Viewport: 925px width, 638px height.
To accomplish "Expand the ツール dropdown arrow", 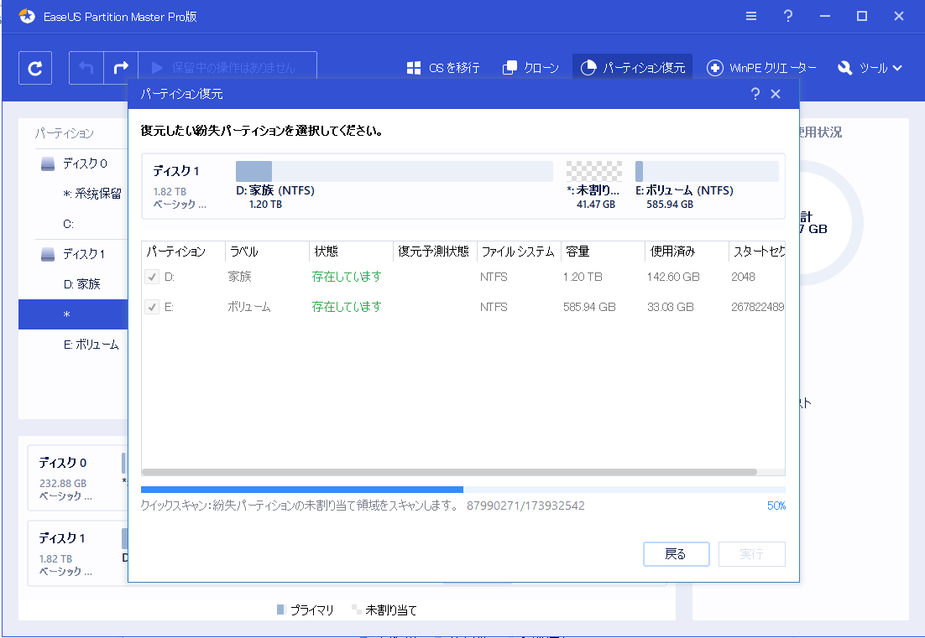I will coord(897,69).
